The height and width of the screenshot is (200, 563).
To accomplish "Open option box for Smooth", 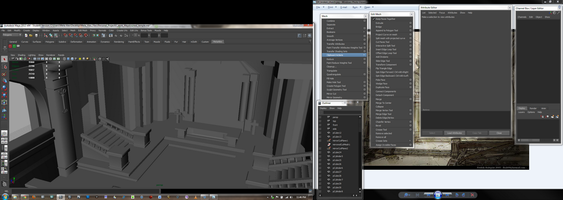I will 365,36.
